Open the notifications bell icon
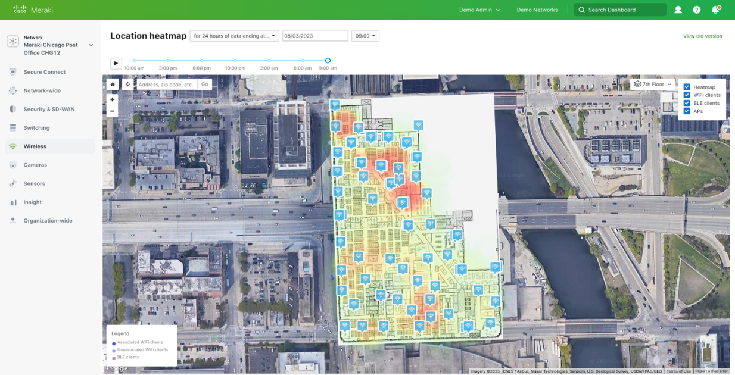 tap(715, 10)
